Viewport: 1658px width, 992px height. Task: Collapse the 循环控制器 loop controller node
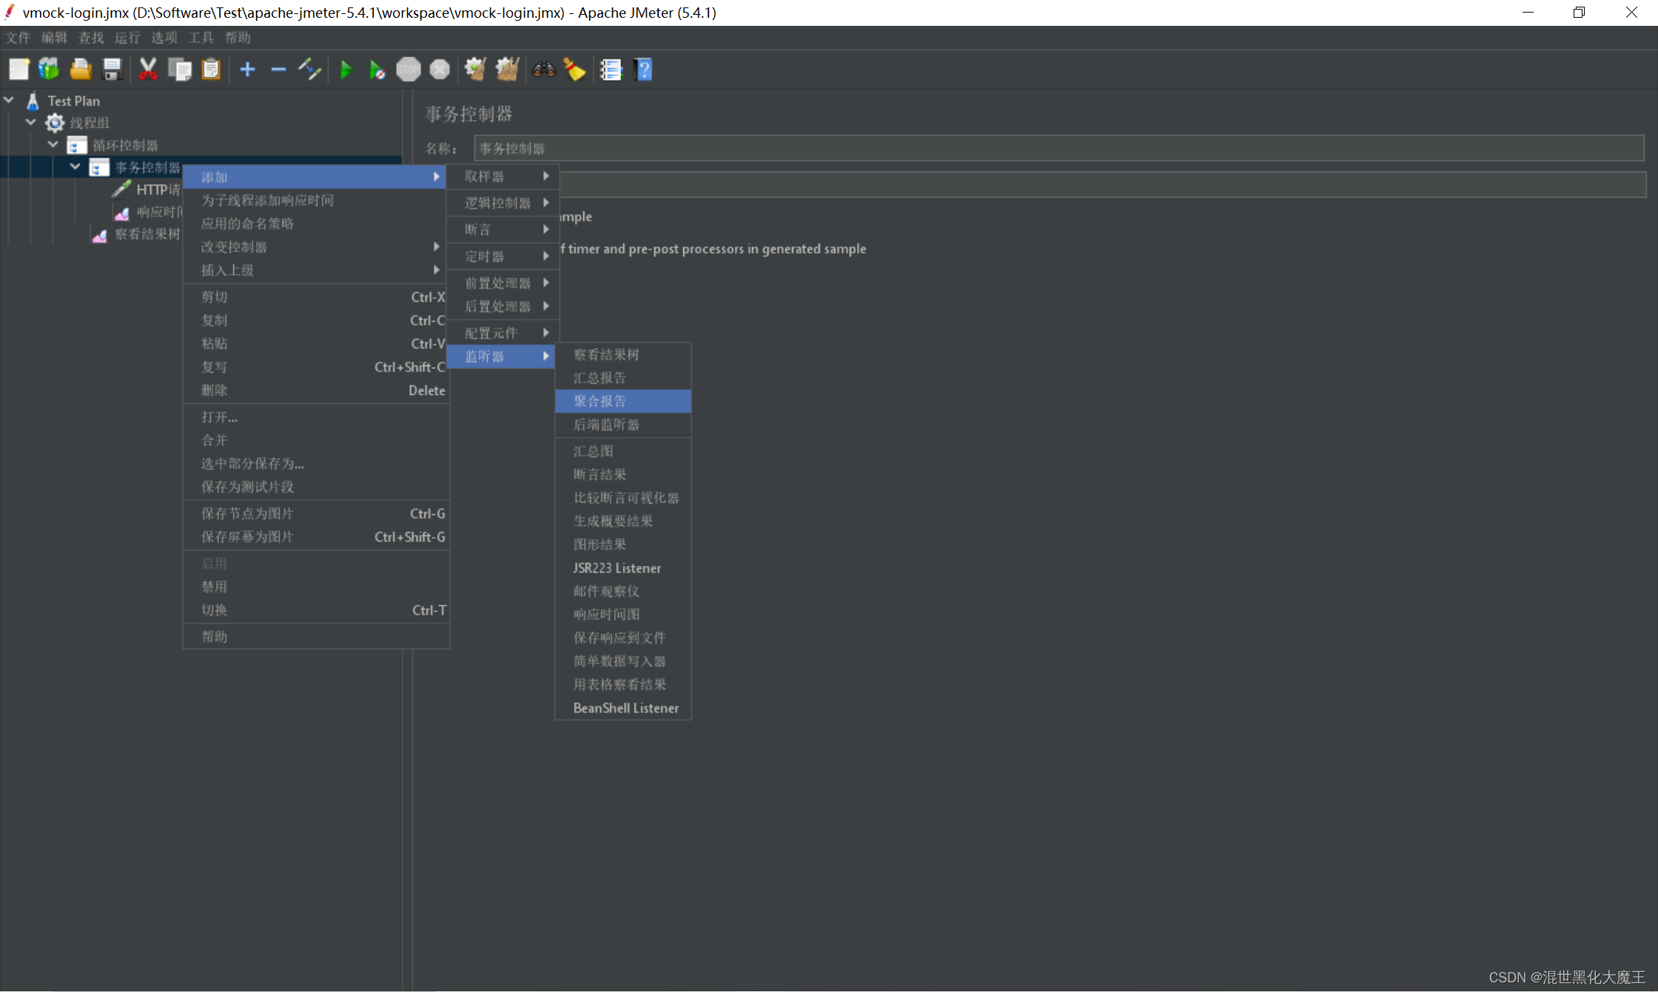[x=53, y=144]
